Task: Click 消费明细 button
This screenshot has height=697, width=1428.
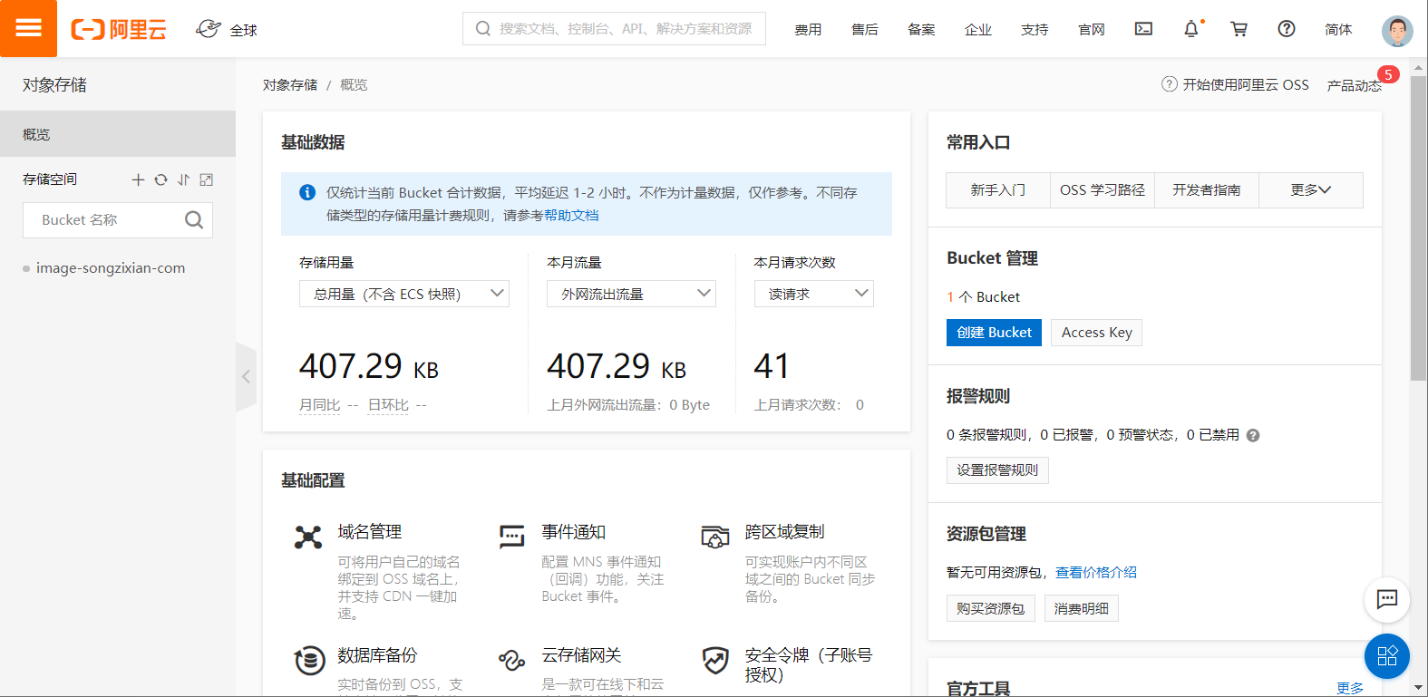Action: point(1082,608)
